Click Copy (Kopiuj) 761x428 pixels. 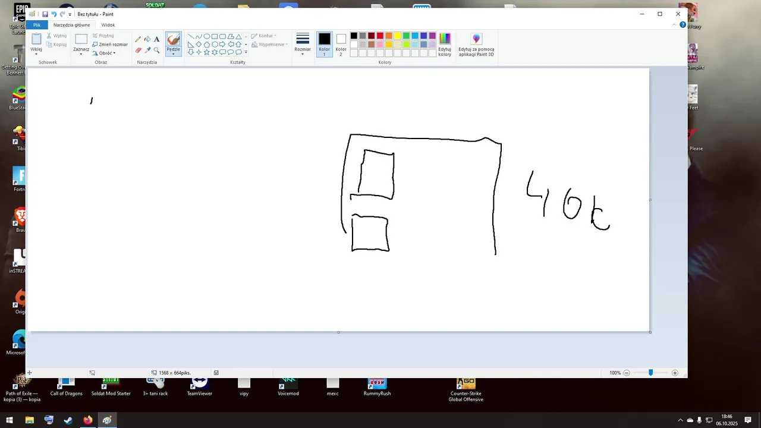56,45
